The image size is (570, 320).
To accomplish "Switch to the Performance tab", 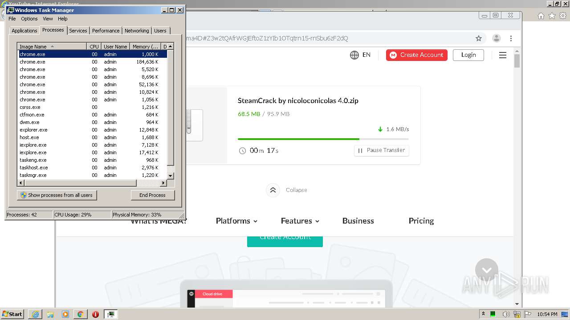I will [x=106, y=31].
